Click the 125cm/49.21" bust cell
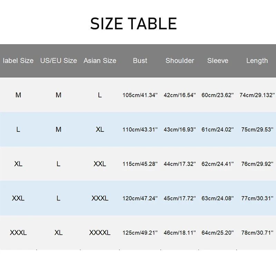 tap(140, 233)
